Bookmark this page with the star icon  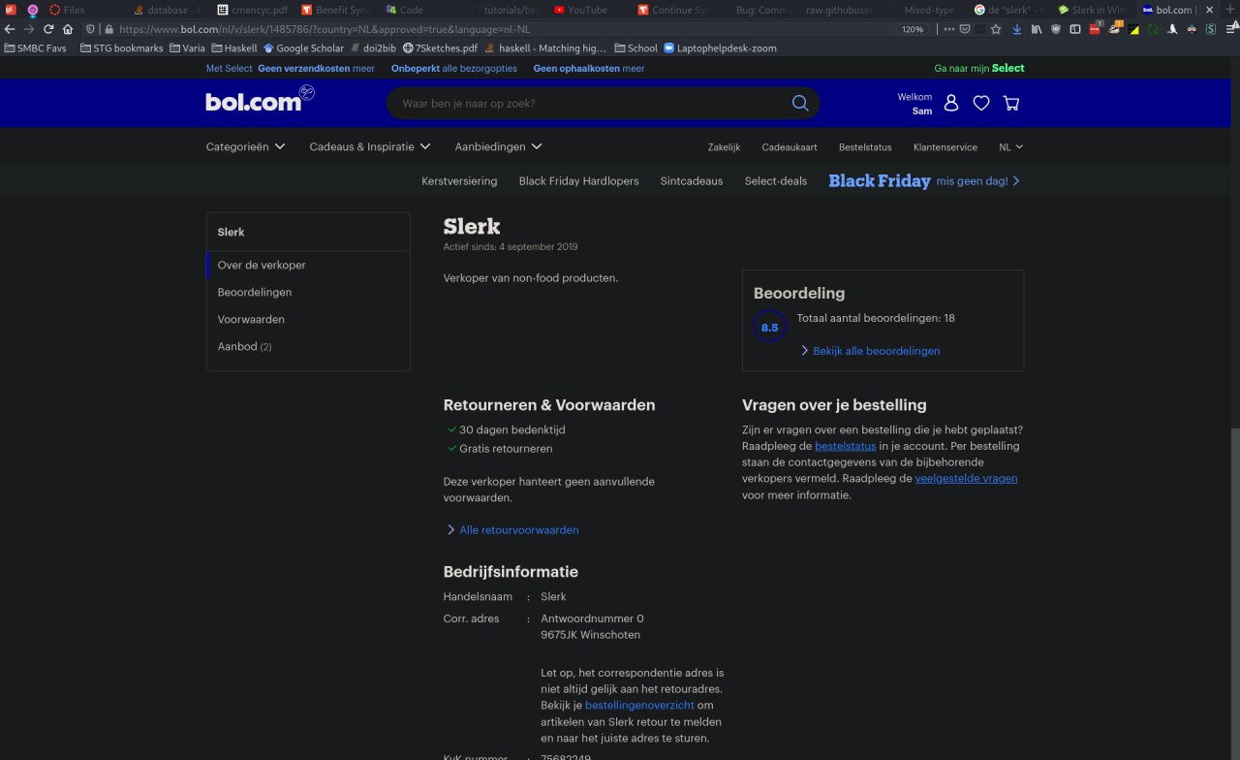click(x=996, y=29)
